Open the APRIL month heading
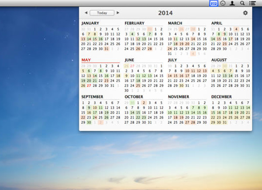262x190 pixels. (x=217, y=23)
